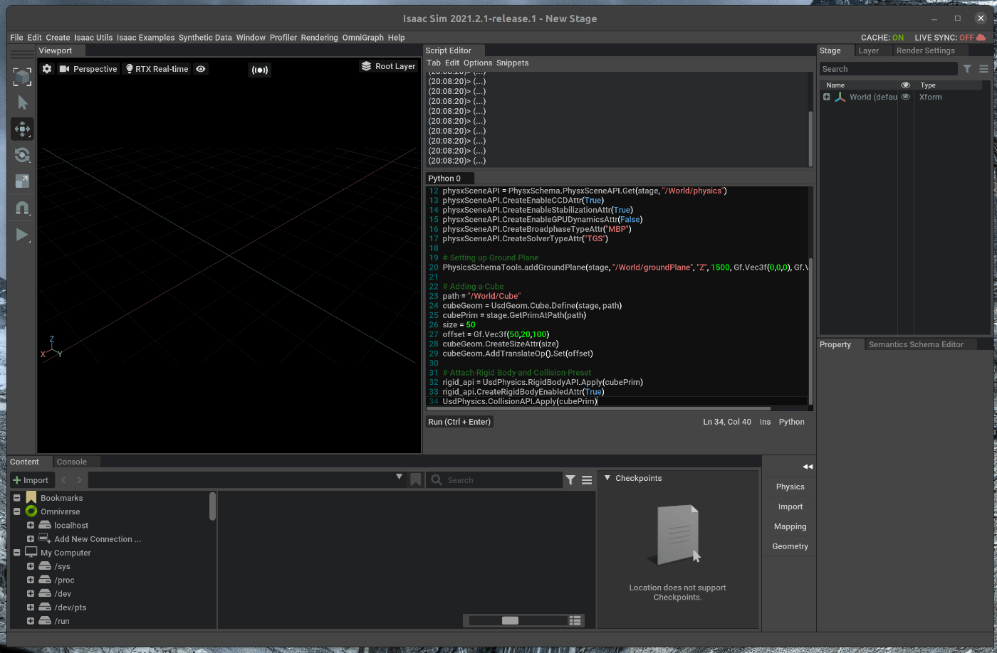
Task: Open the File menu
Action: click(16, 38)
